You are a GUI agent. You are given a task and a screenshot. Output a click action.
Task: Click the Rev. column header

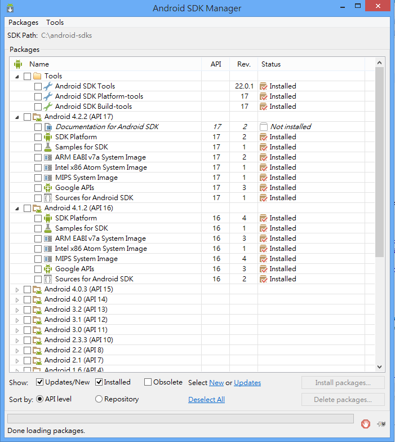tap(243, 64)
